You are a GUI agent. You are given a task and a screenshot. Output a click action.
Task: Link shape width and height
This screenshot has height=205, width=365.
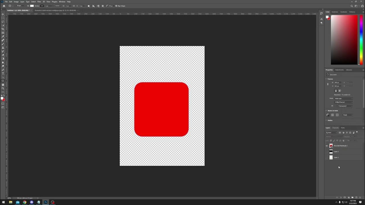74,6
